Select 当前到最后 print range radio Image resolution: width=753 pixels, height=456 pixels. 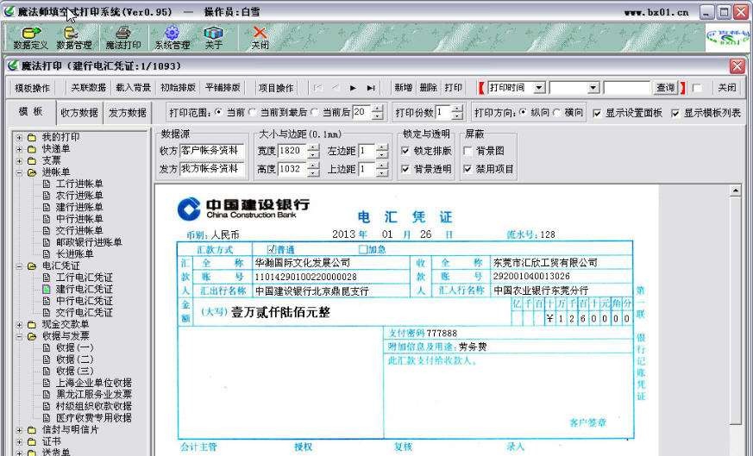tap(253, 112)
